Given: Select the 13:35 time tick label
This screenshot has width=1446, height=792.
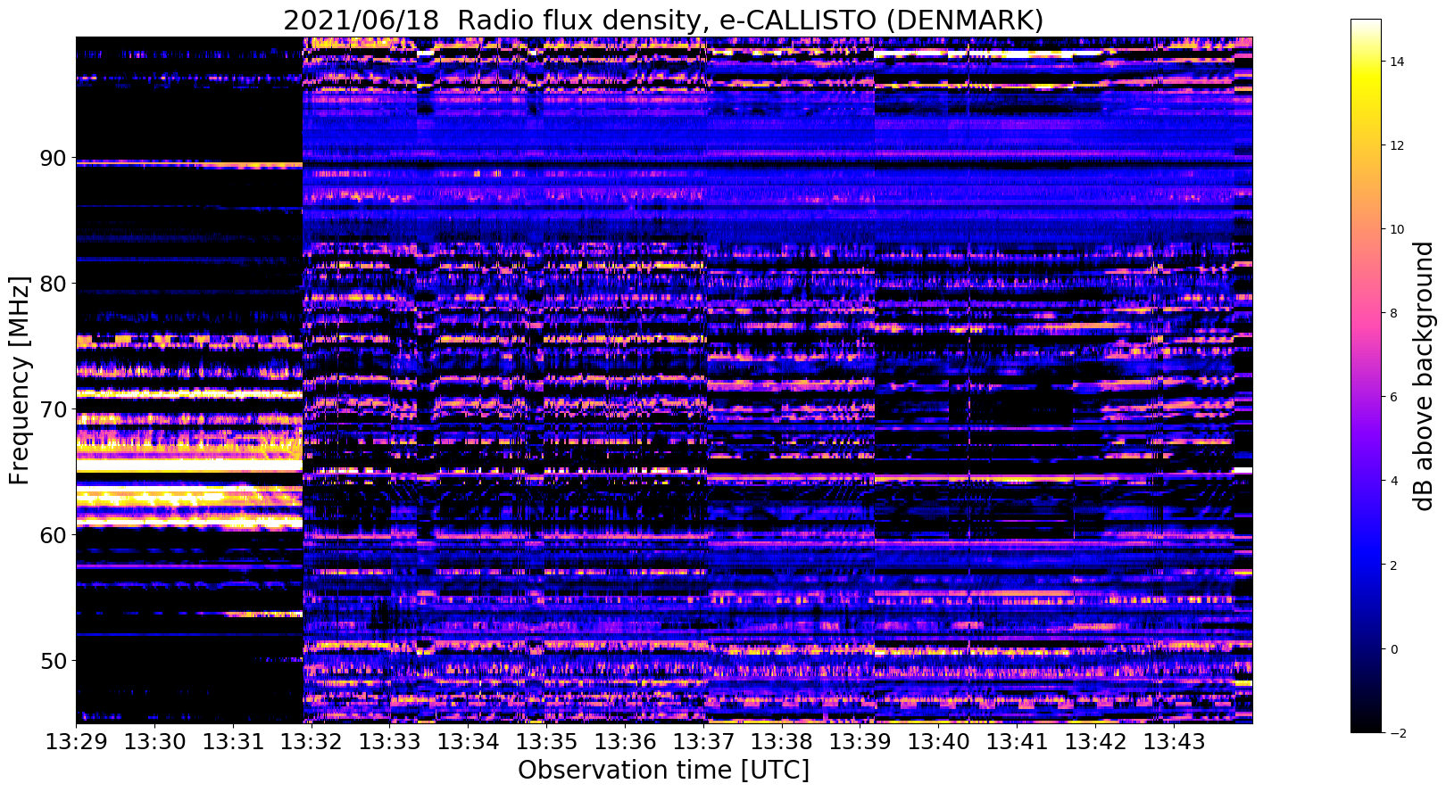Looking at the screenshot, I should point(546,742).
